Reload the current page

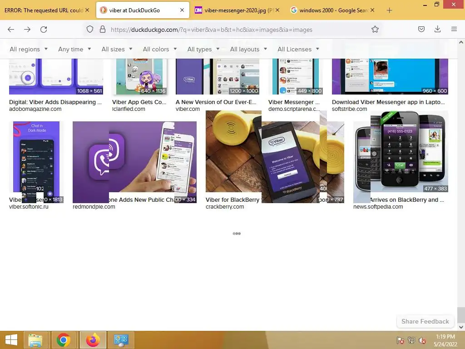click(x=44, y=30)
